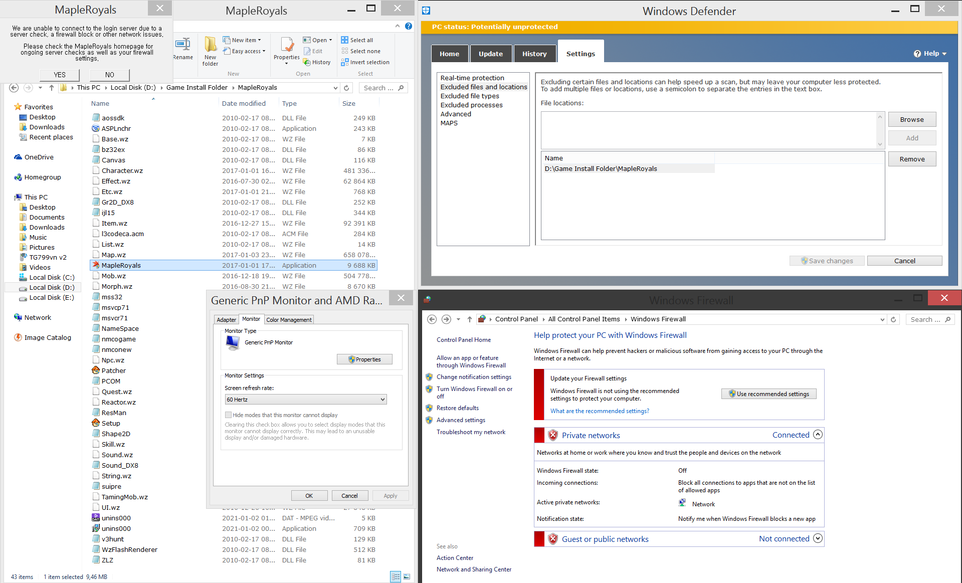Open the Defender Help dropdown menu
Image resolution: width=962 pixels, height=583 pixels.
tap(930, 54)
